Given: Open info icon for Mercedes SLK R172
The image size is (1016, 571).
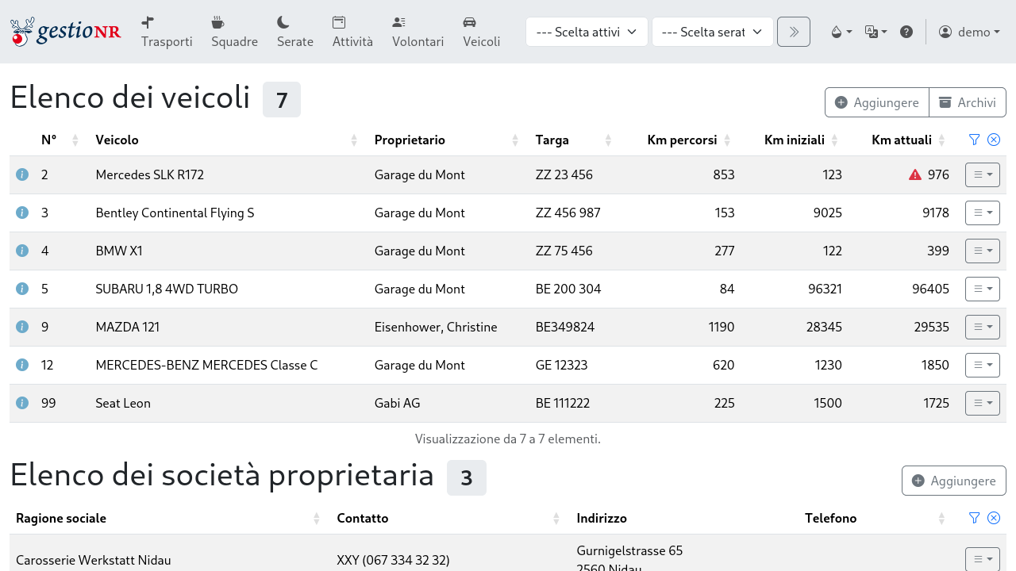Looking at the screenshot, I should tap(22, 174).
